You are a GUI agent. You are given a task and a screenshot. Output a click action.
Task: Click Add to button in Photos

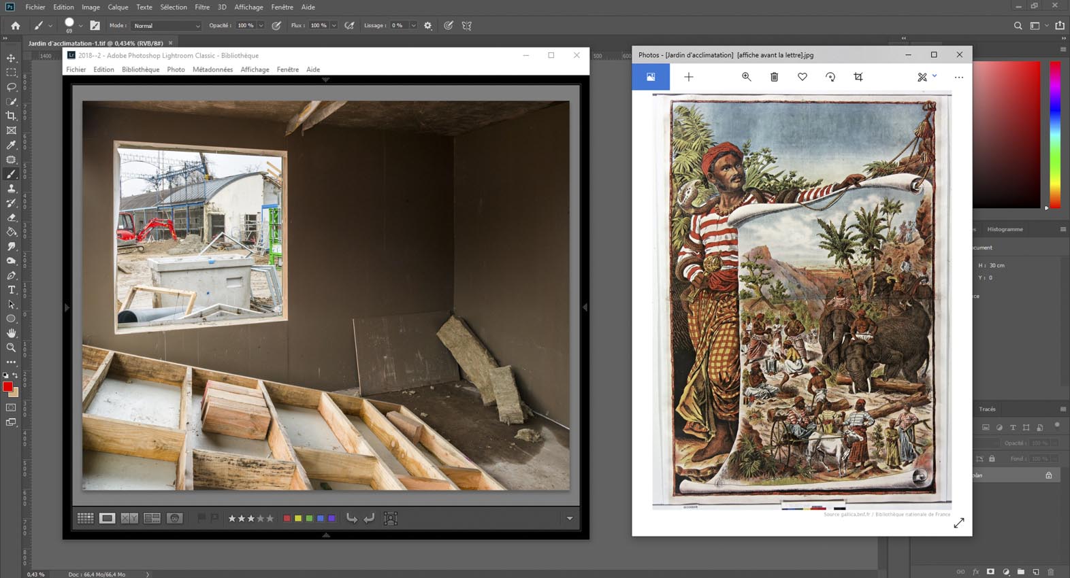[689, 77]
